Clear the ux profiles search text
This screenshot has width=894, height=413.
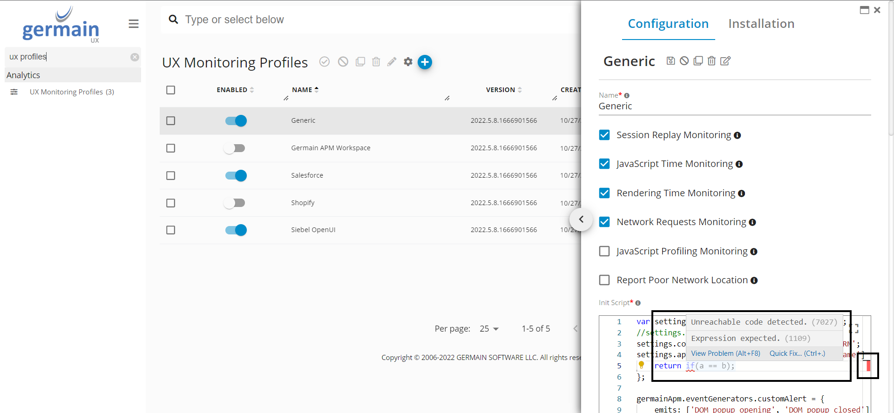135,57
